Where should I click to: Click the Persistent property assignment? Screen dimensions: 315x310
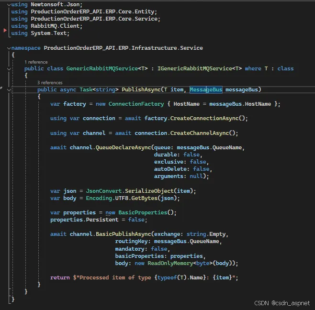point(102,220)
